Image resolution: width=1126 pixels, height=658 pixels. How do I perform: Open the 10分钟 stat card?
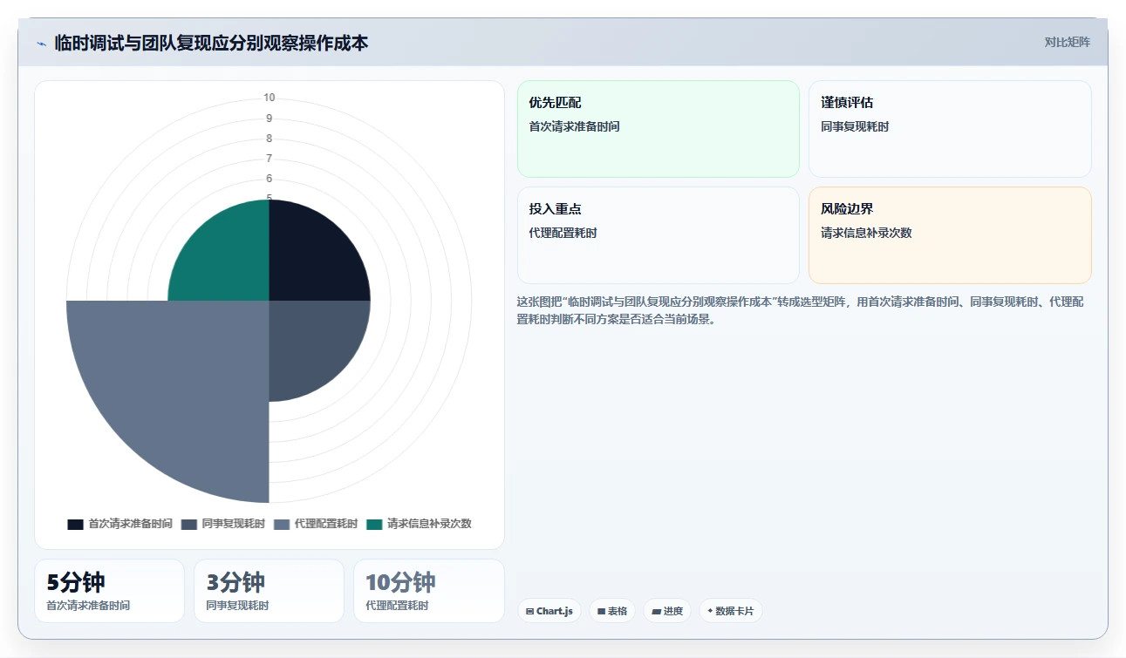pos(429,591)
